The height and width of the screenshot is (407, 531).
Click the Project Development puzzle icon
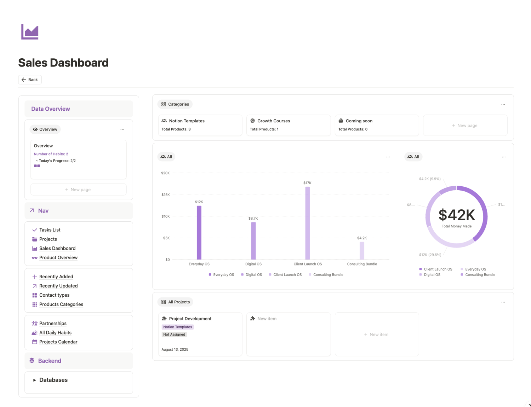(164, 318)
